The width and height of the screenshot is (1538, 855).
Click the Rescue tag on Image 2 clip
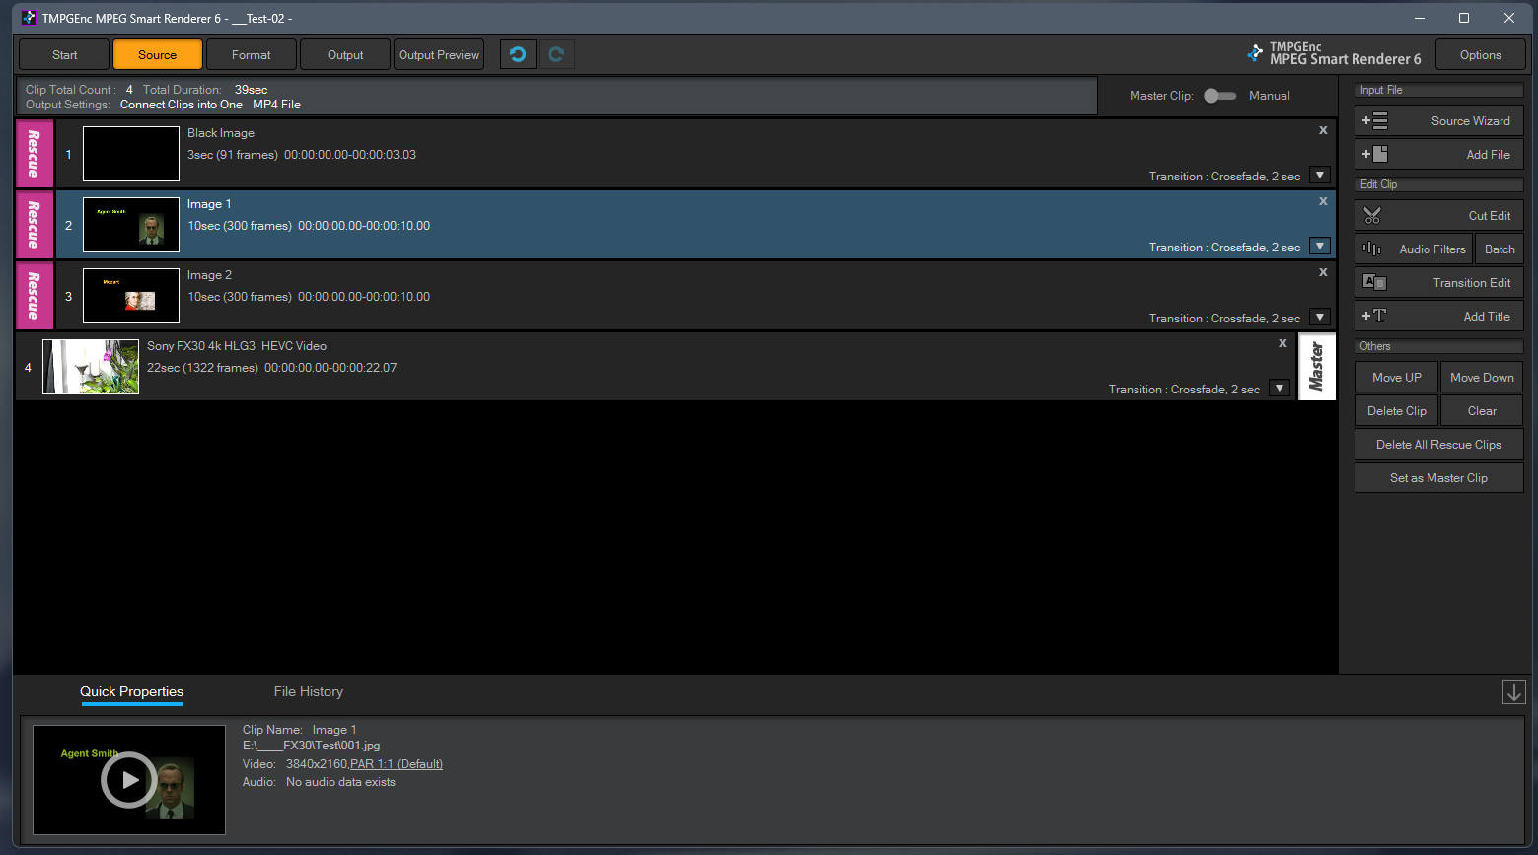coord(35,296)
